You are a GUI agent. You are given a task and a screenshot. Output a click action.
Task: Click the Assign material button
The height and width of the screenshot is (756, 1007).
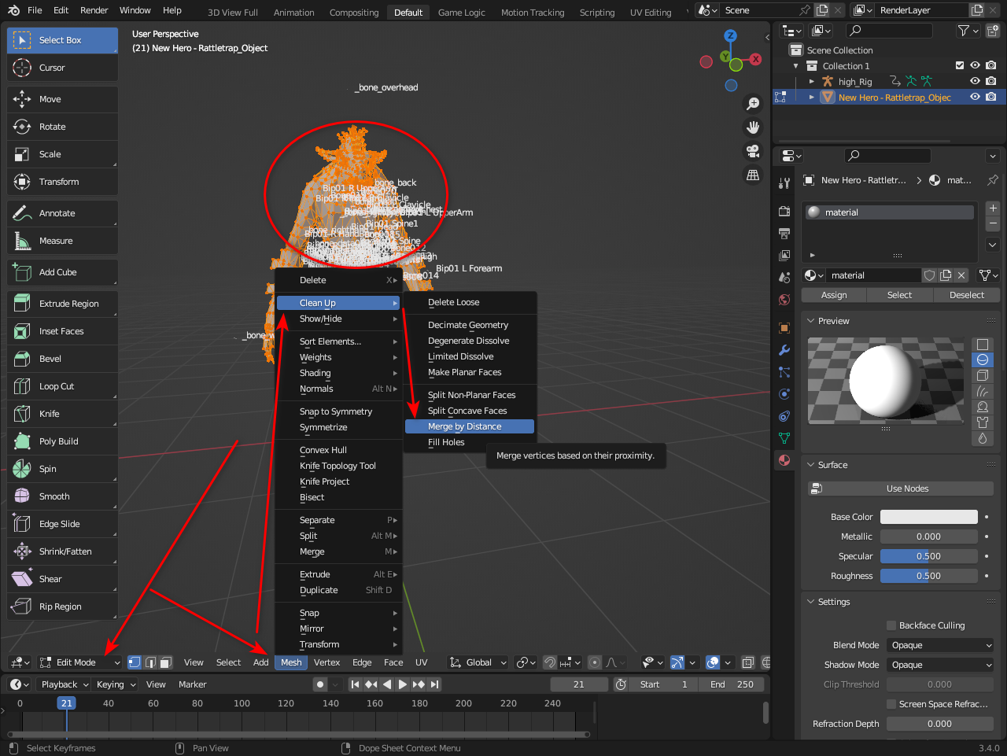tap(834, 295)
